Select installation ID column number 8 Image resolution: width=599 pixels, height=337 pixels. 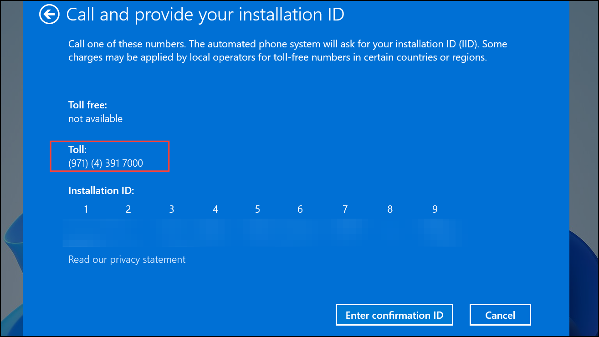tap(390, 209)
